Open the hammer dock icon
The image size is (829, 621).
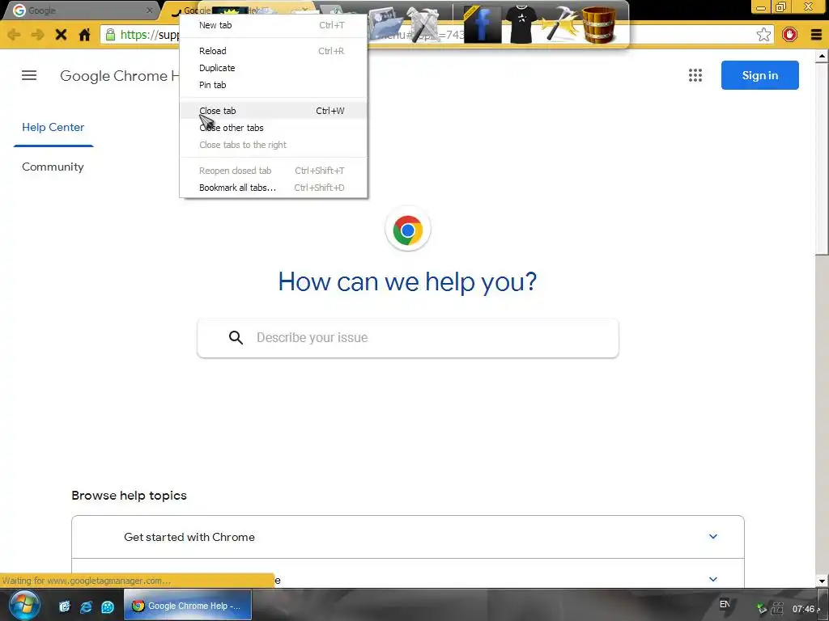pyautogui.click(x=559, y=23)
